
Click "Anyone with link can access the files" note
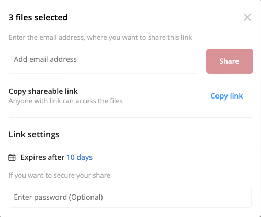pos(65,101)
